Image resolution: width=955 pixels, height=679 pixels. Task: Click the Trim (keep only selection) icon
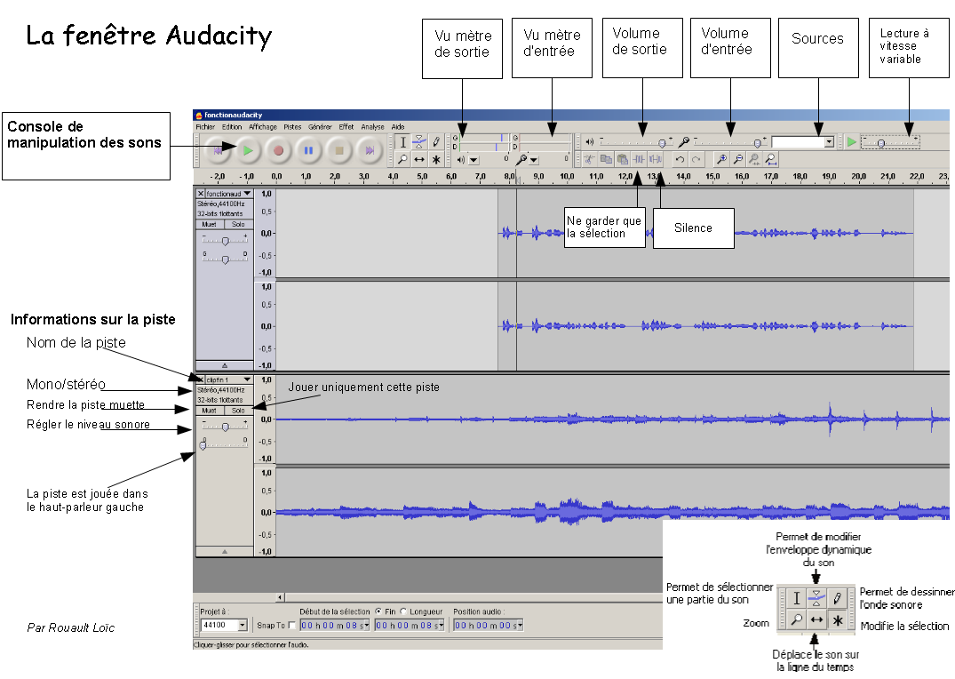pos(639,160)
